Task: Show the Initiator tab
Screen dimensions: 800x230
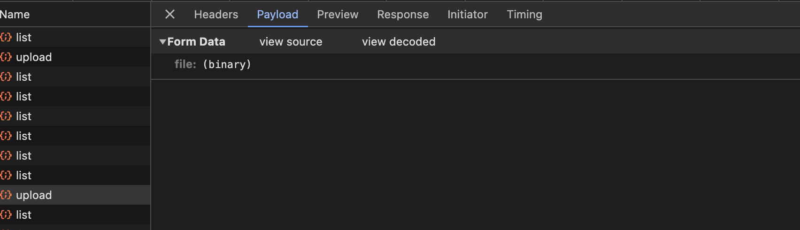Action: point(467,15)
